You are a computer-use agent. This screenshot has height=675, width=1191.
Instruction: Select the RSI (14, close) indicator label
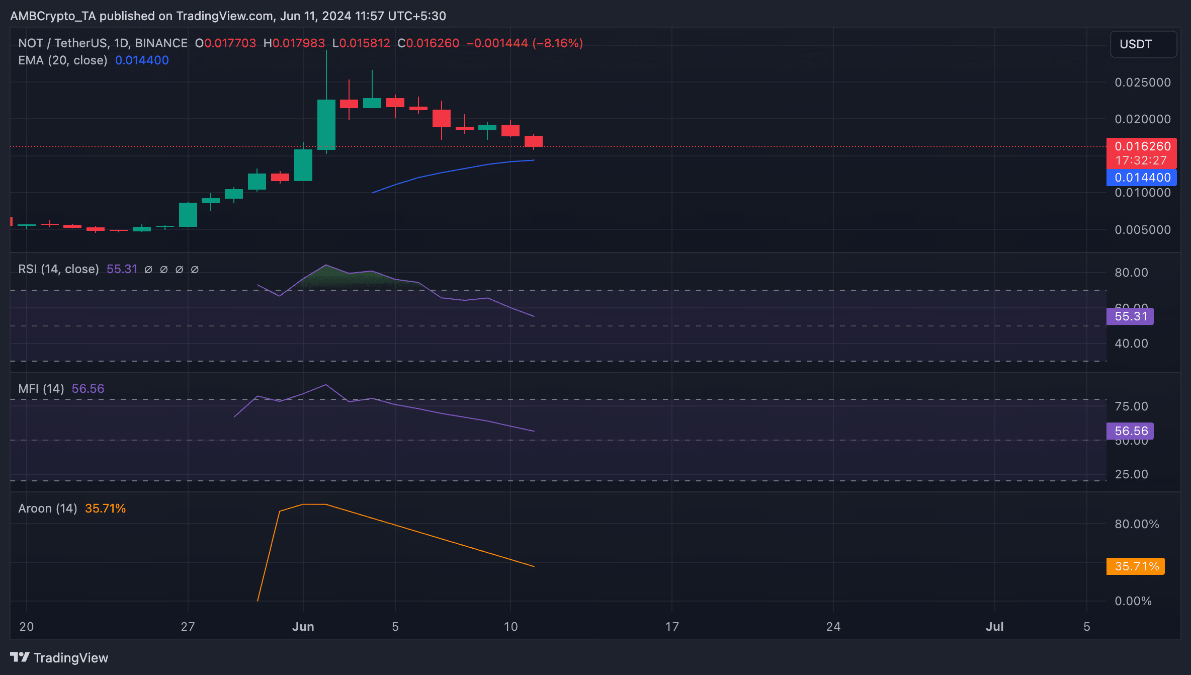click(x=58, y=269)
